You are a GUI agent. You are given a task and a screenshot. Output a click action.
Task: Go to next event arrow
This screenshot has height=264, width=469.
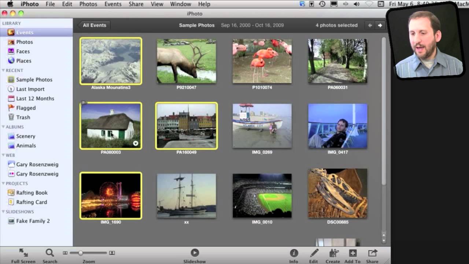point(380,25)
